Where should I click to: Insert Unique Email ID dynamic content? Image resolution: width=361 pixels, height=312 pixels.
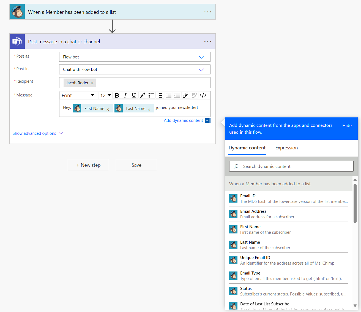click(x=289, y=260)
